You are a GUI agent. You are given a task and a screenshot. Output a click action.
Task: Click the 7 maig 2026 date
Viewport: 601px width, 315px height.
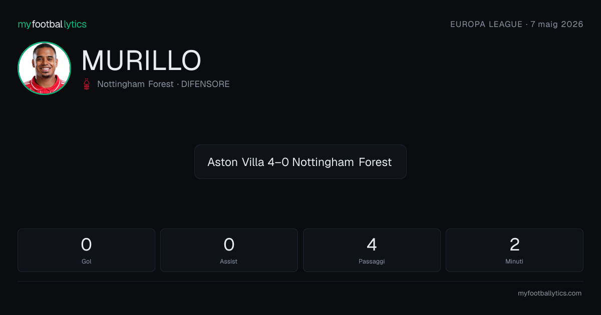[x=557, y=24]
